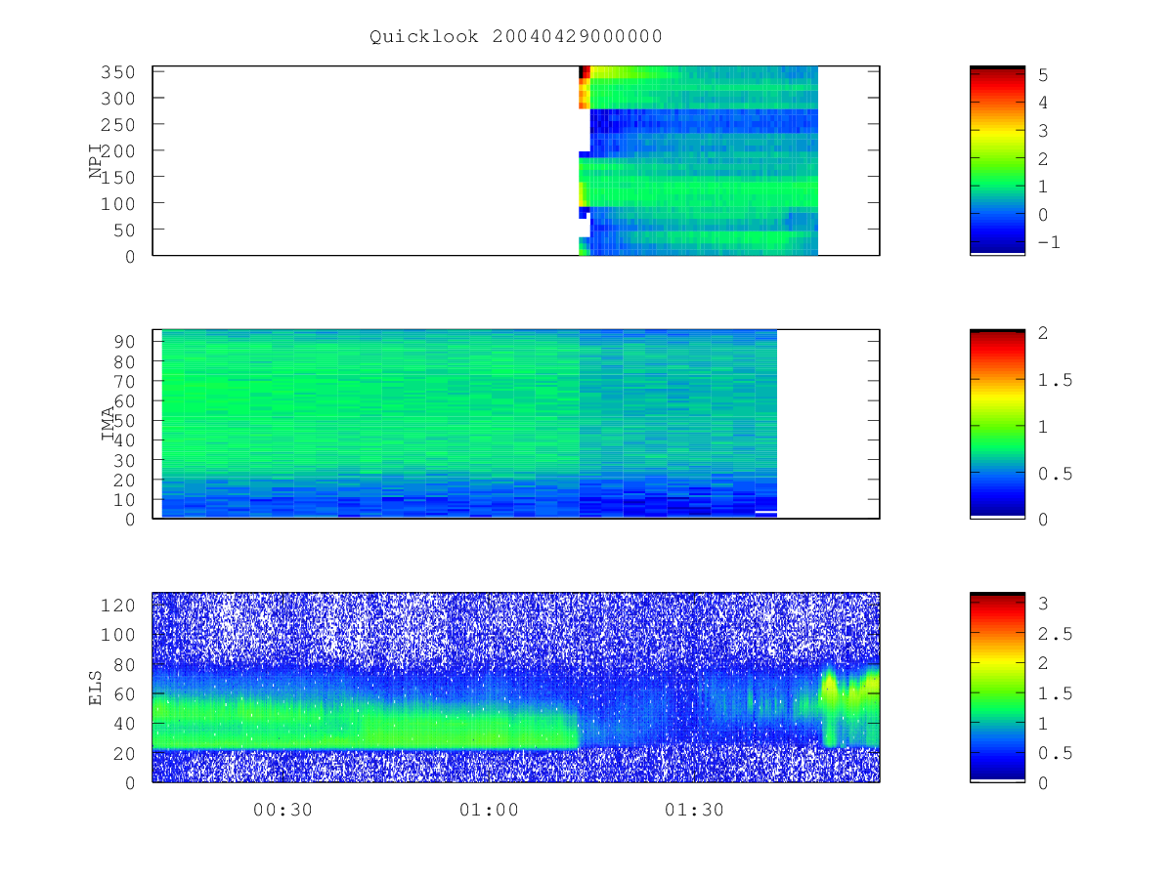The image size is (1173, 879).
Task: Click the ELS panel colorbar
Action: tap(997, 687)
